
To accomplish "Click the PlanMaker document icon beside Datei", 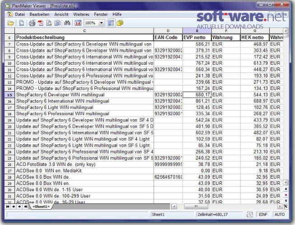I will point(9,14).
